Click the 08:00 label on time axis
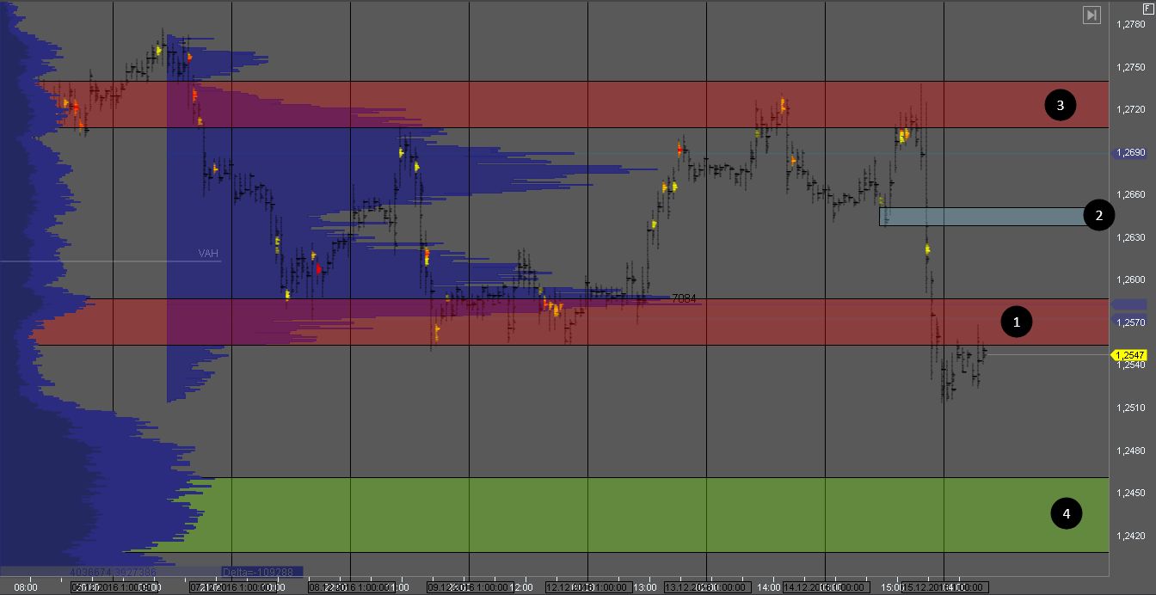Viewport: 1156px width, 595px height. click(x=26, y=588)
